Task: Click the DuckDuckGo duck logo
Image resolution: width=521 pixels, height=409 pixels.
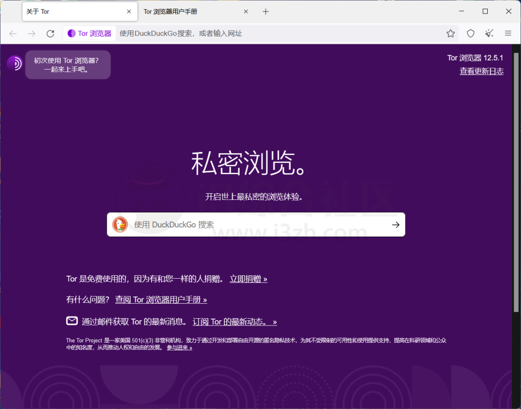Action: (120, 225)
